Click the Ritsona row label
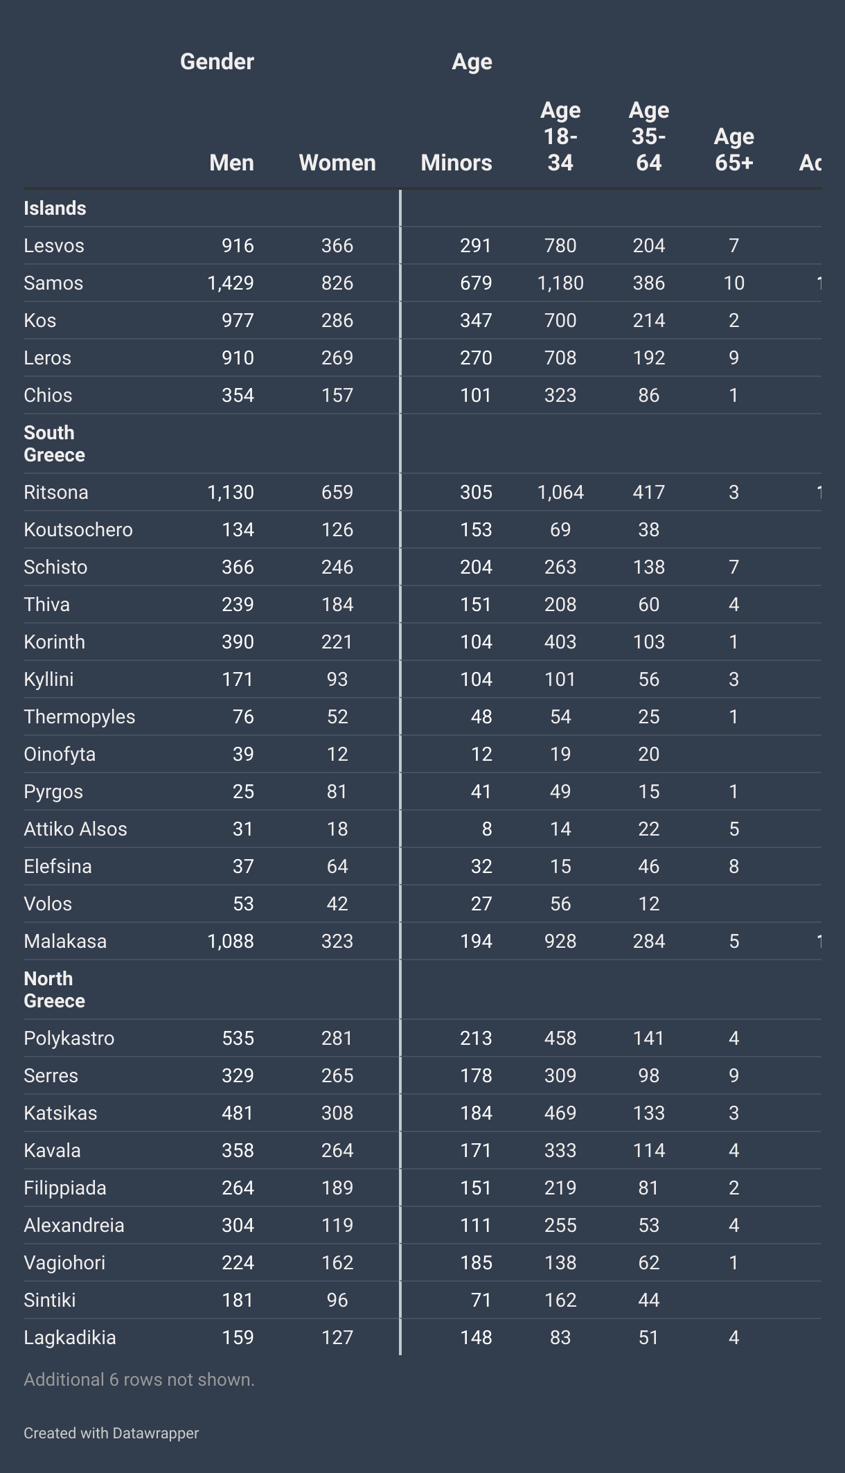This screenshot has height=1473, width=845. point(56,493)
